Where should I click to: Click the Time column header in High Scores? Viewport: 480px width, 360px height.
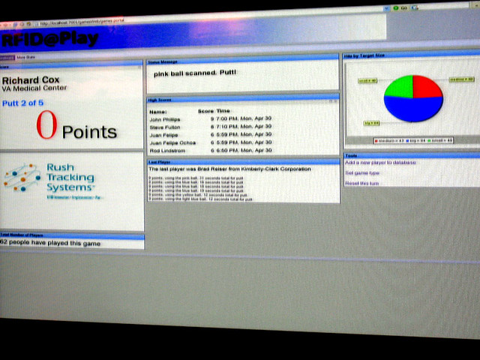[x=223, y=111]
